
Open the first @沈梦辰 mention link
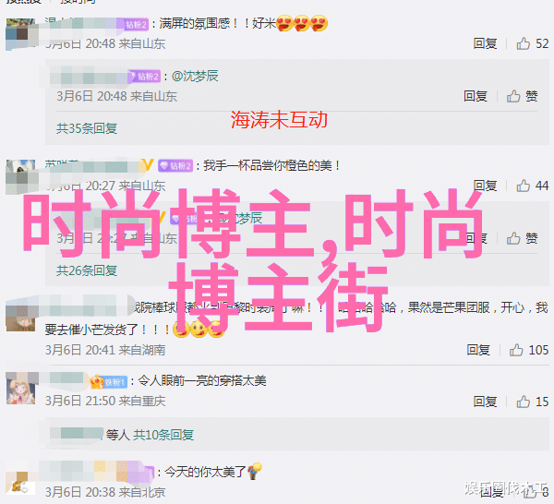(x=195, y=76)
